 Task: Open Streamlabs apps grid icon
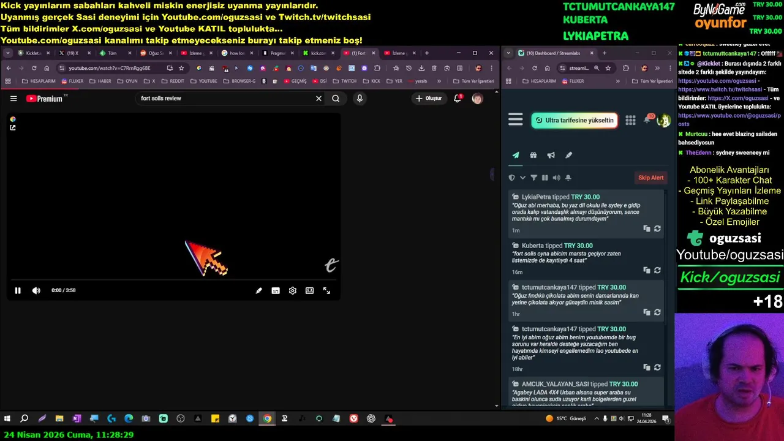click(x=630, y=121)
